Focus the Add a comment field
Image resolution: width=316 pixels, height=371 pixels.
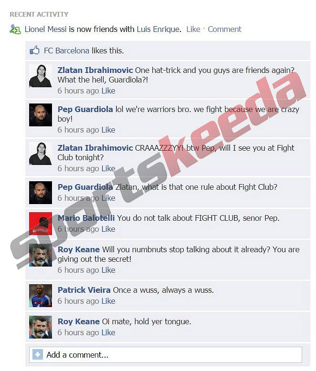[166, 355]
